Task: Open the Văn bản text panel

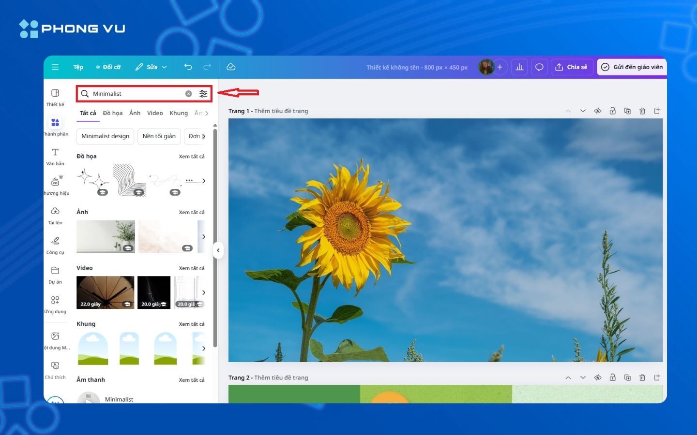Action: pos(55,157)
